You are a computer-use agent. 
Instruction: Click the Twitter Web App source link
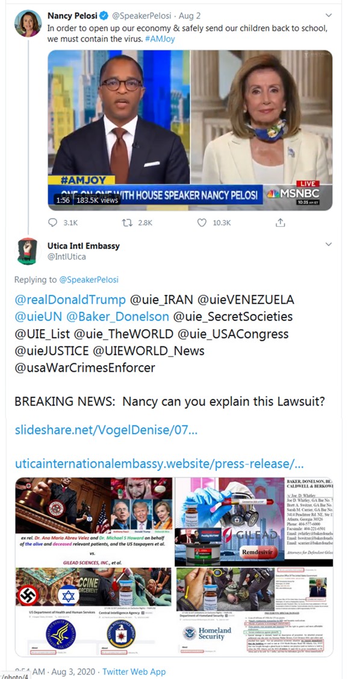(x=134, y=672)
